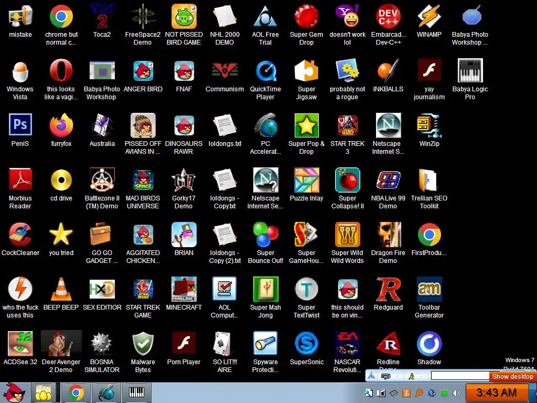Select the ACDSee 32 icon
The width and height of the screenshot is (537, 403).
pos(20,343)
